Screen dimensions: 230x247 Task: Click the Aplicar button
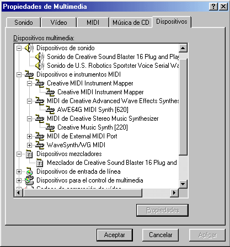point(207,235)
